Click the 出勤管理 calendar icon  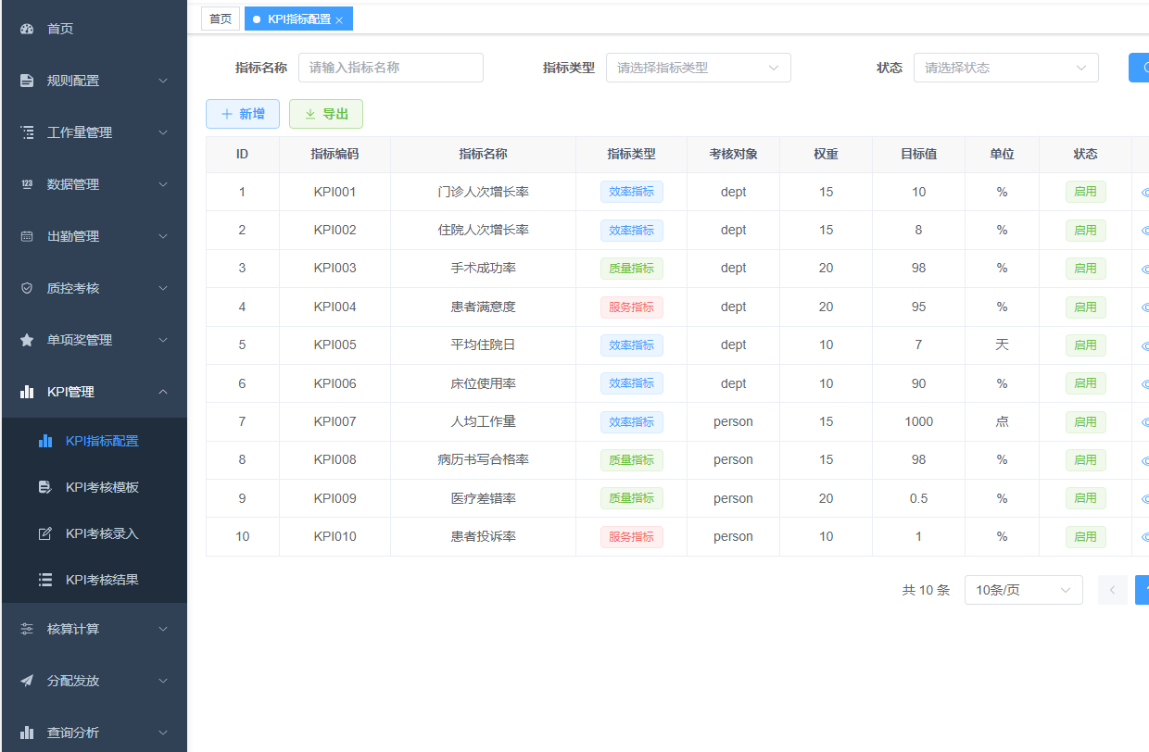[27, 236]
